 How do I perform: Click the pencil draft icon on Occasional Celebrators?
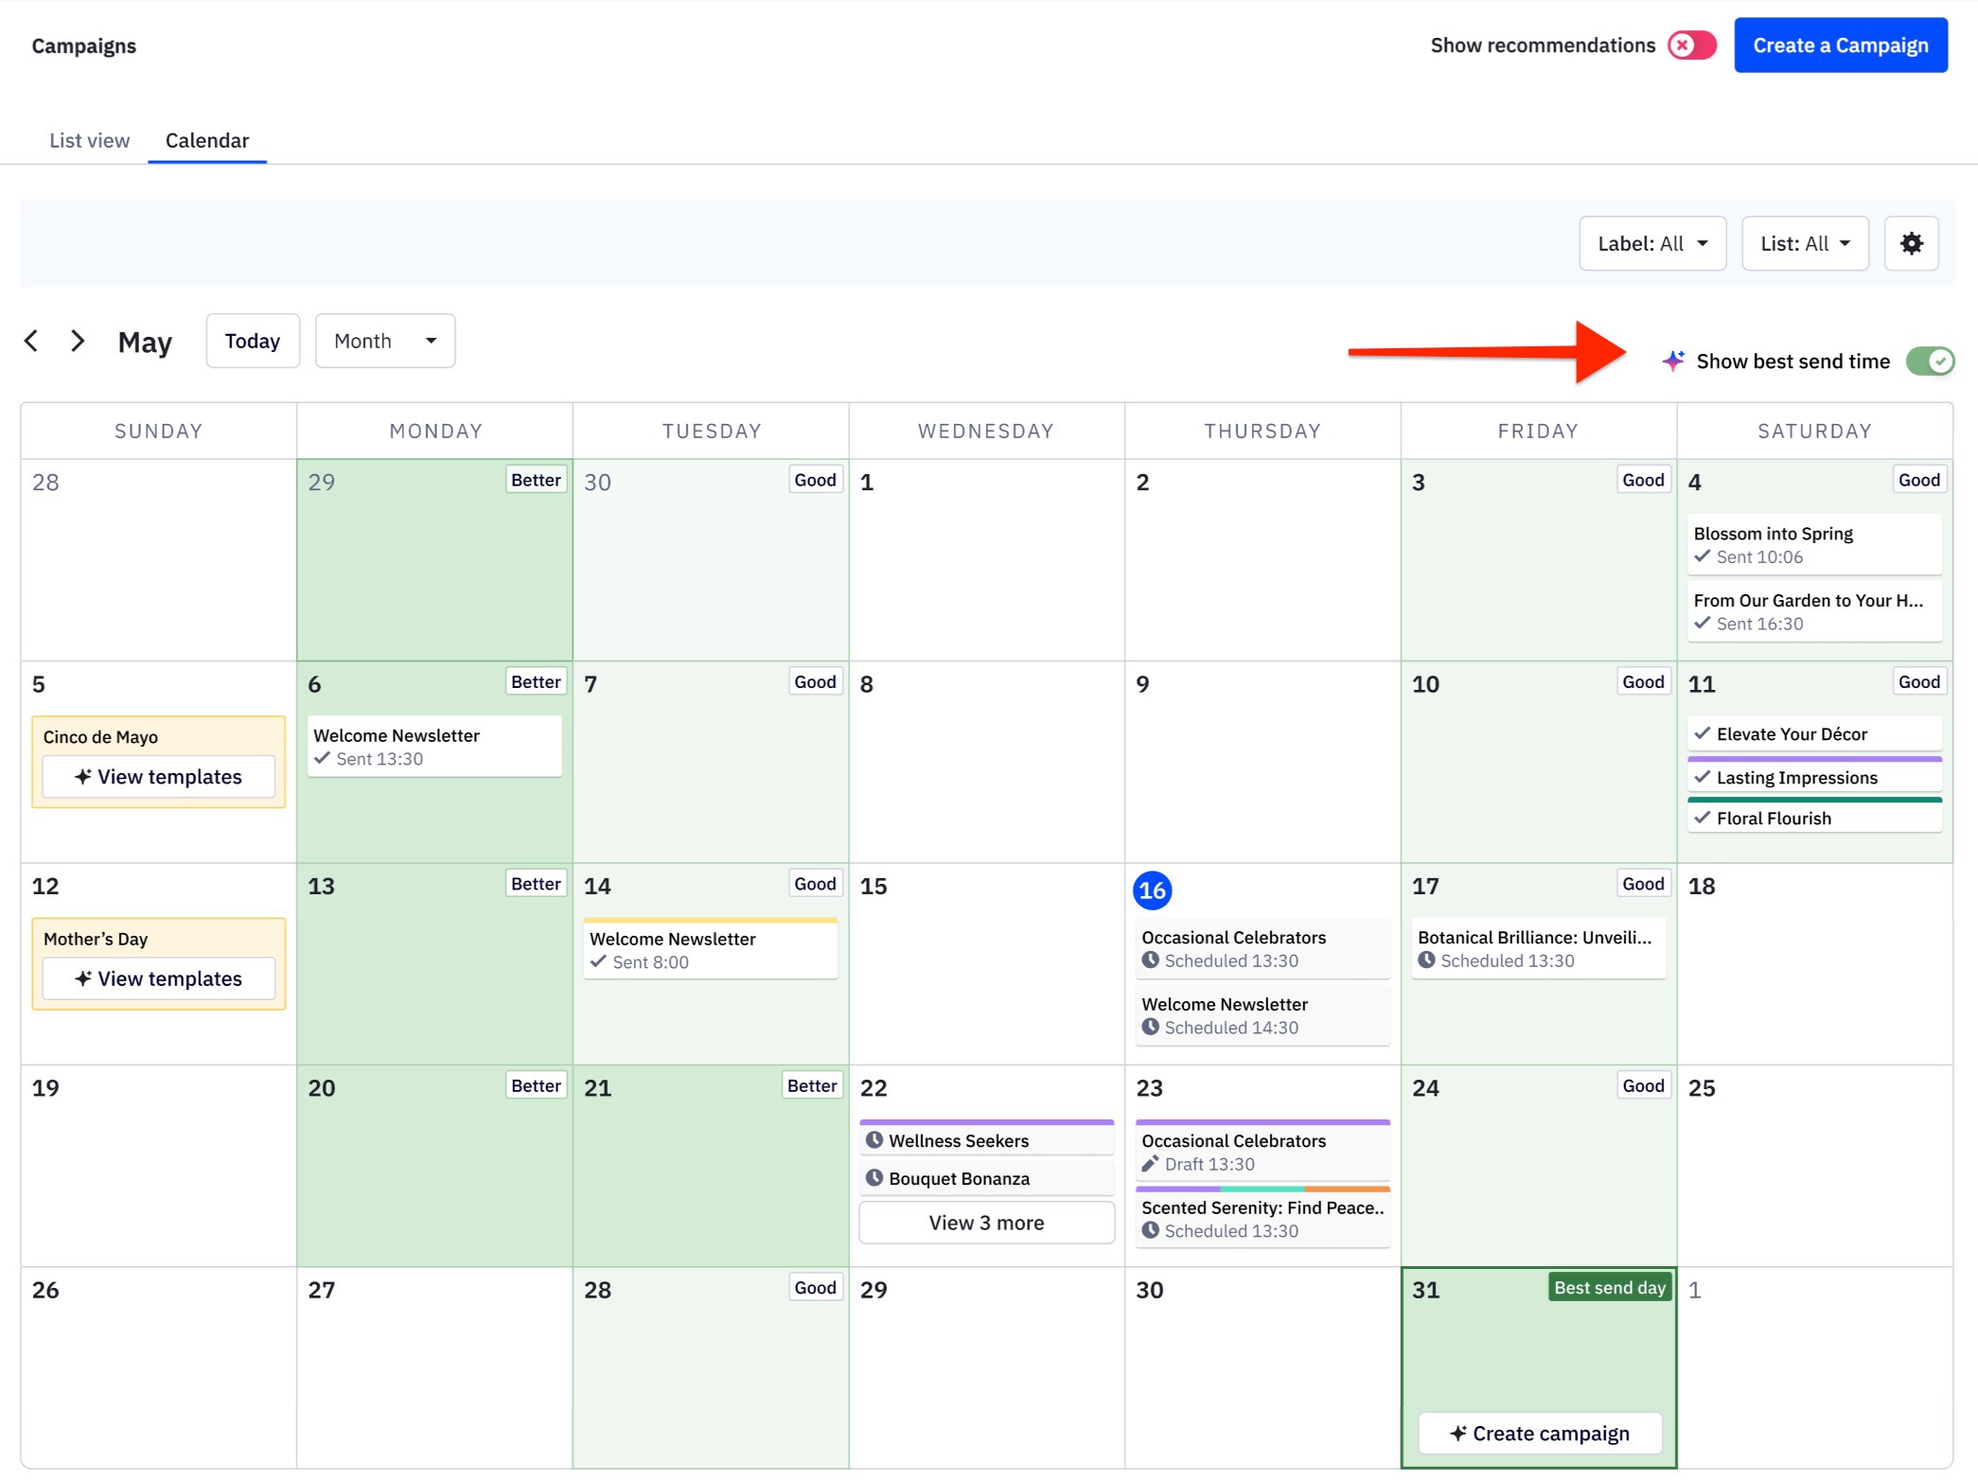point(1153,1164)
